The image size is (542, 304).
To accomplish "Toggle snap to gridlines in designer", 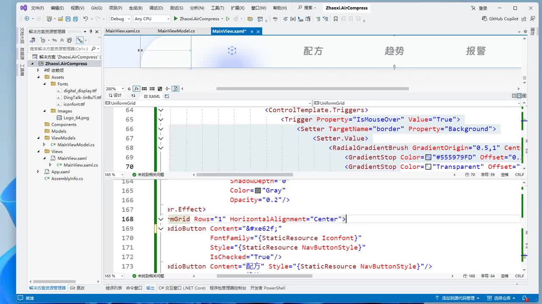I will [x=152, y=89].
